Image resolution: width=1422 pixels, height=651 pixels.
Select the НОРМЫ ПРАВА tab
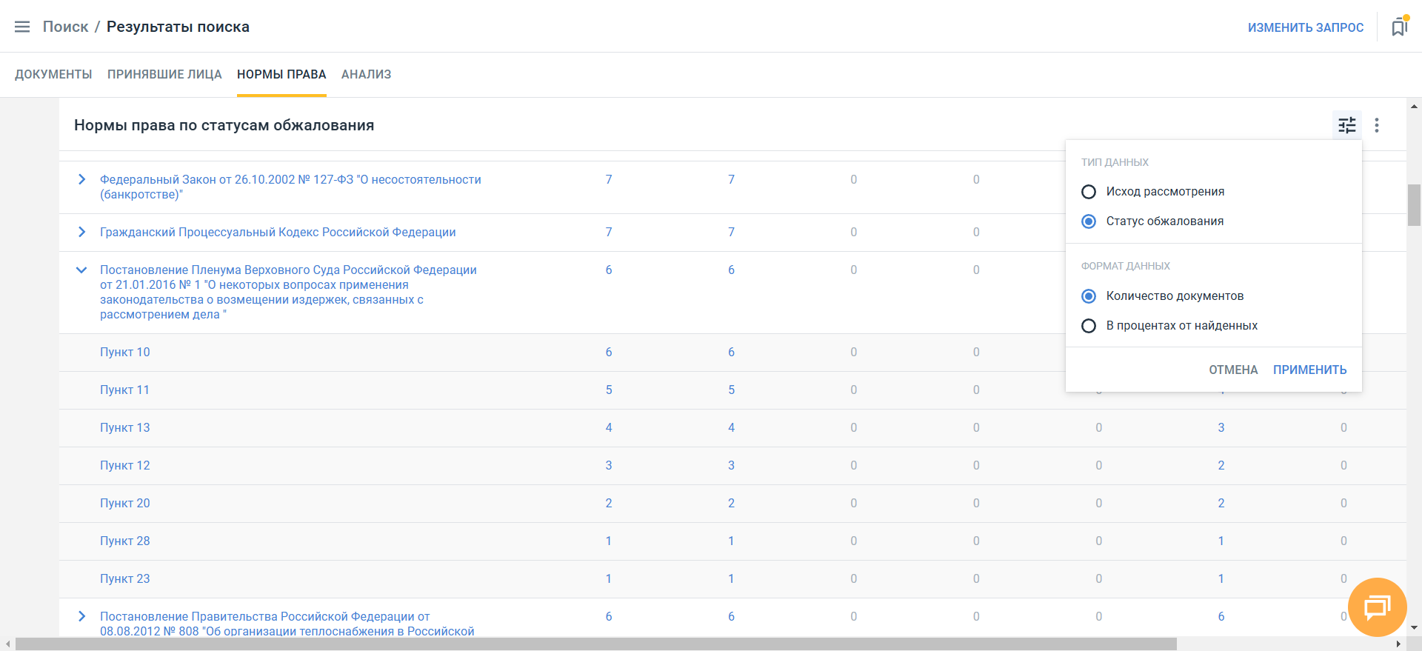click(281, 74)
